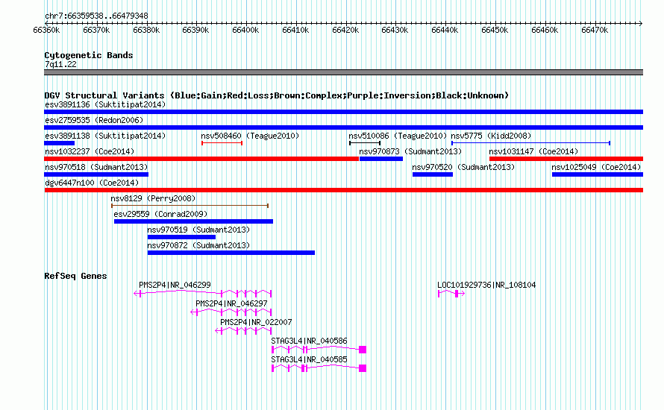664x410 pixels.
Task: Click the chr7:66359538..66479348 coordinate label
Action: point(96,16)
